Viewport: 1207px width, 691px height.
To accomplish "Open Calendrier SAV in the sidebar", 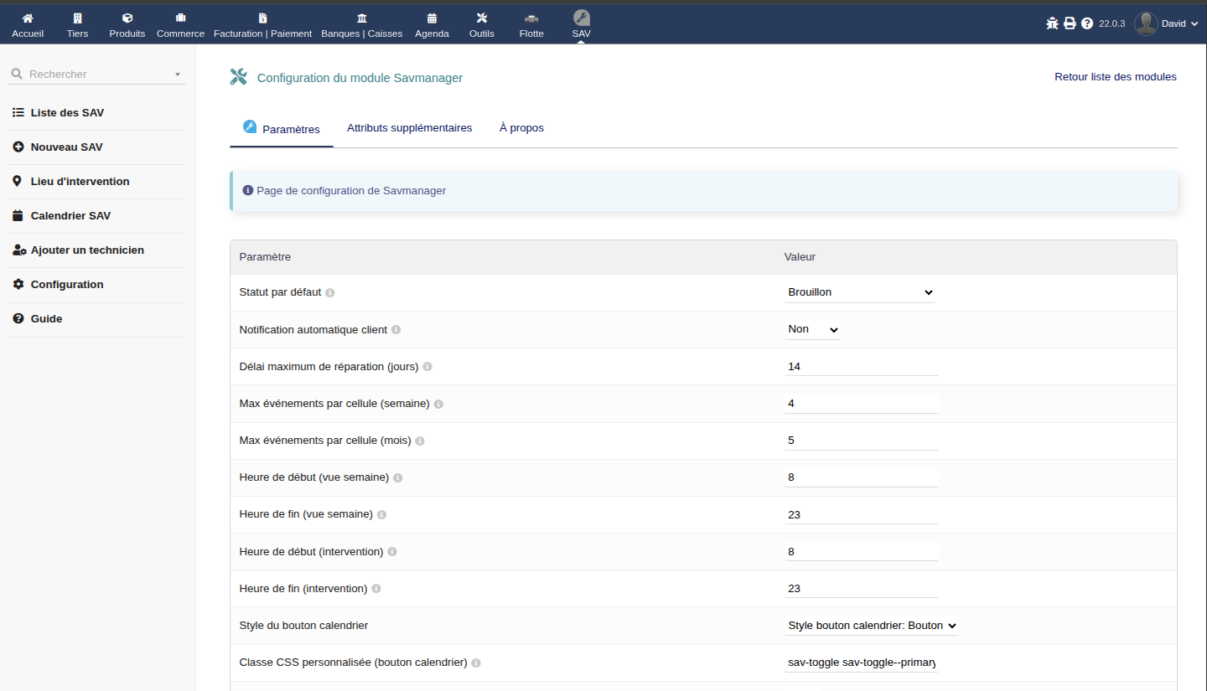I will click(70, 216).
